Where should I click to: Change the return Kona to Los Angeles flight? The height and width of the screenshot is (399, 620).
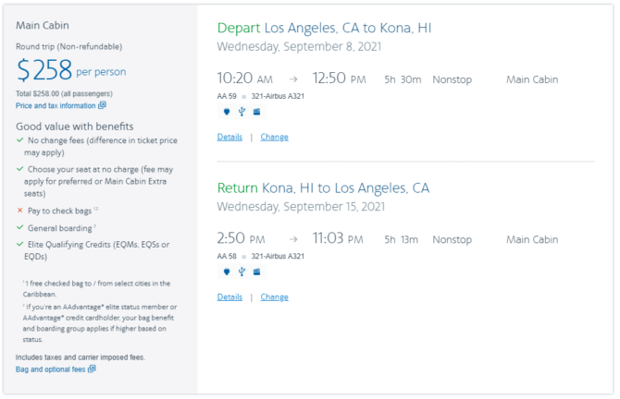click(x=275, y=296)
